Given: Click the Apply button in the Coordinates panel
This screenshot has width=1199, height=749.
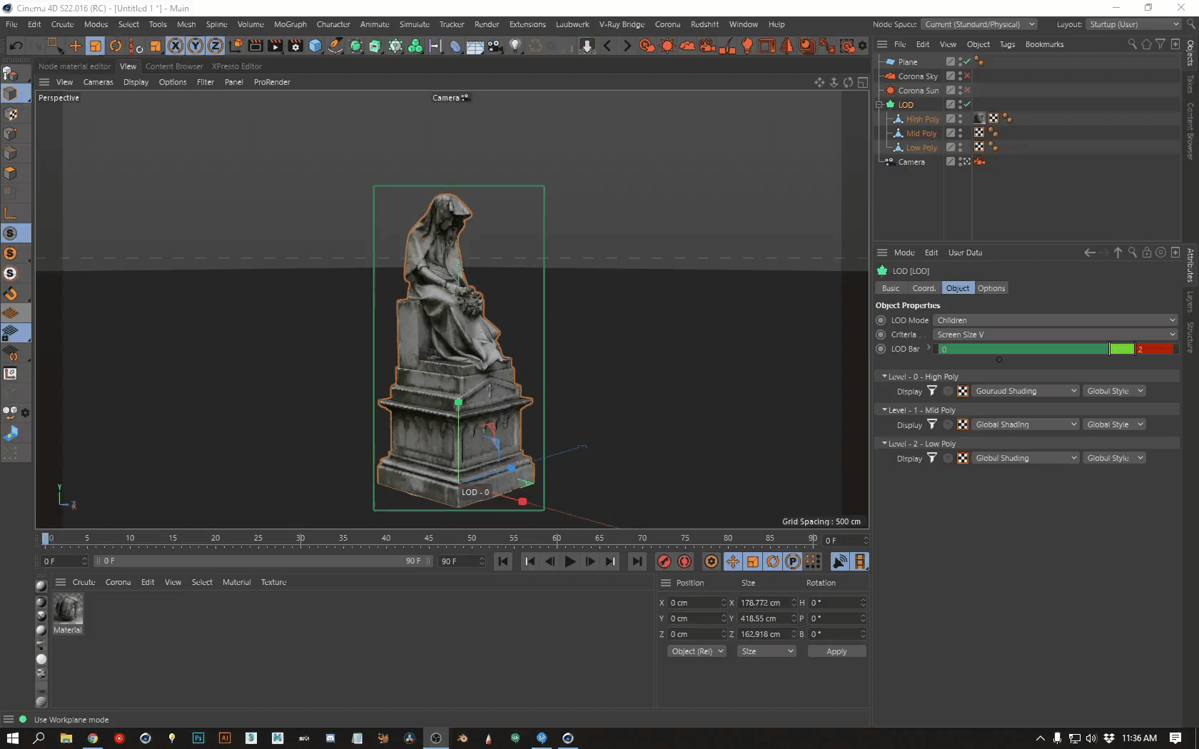Looking at the screenshot, I should (x=836, y=651).
